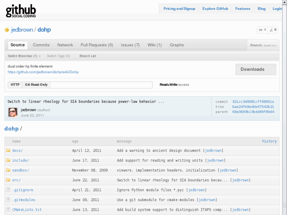Open the Pull Requests tab
The width and height of the screenshot is (287, 215).
tap(97, 45)
